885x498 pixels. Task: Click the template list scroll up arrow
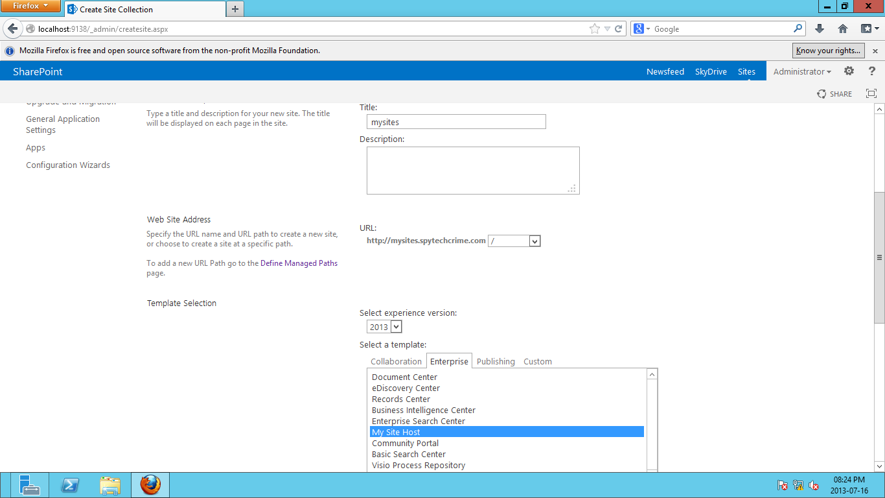pos(652,374)
